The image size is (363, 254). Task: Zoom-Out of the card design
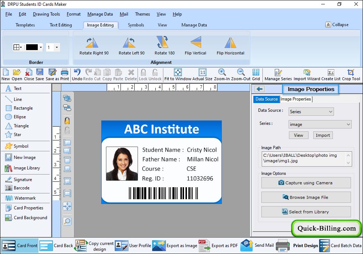241,75
